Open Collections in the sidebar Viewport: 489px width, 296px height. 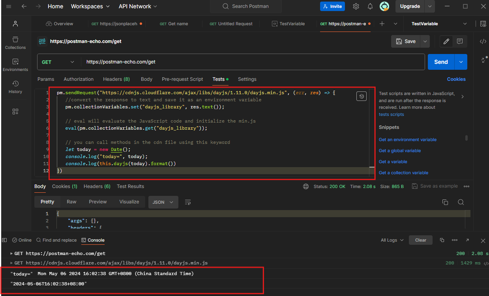[15, 43]
